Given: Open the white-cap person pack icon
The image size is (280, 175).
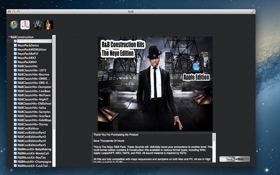Looking at the screenshot, I should coord(49,24).
